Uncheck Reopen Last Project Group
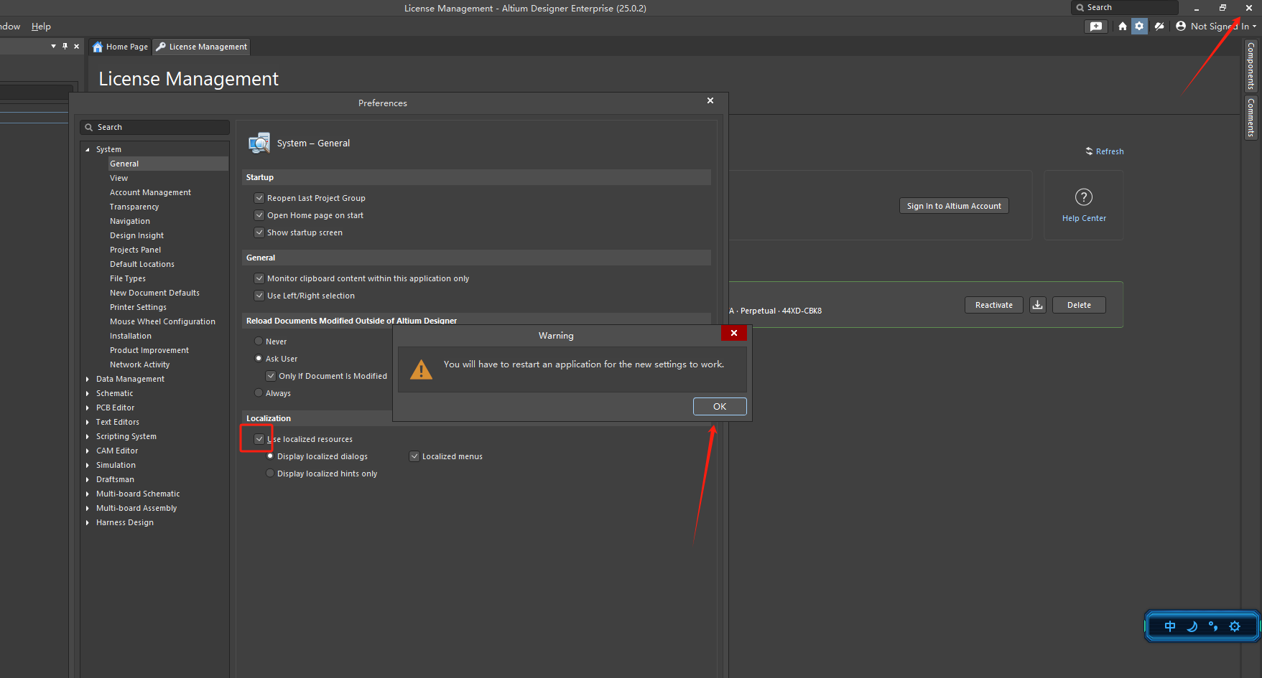1262x678 pixels. pyautogui.click(x=259, y=198)
